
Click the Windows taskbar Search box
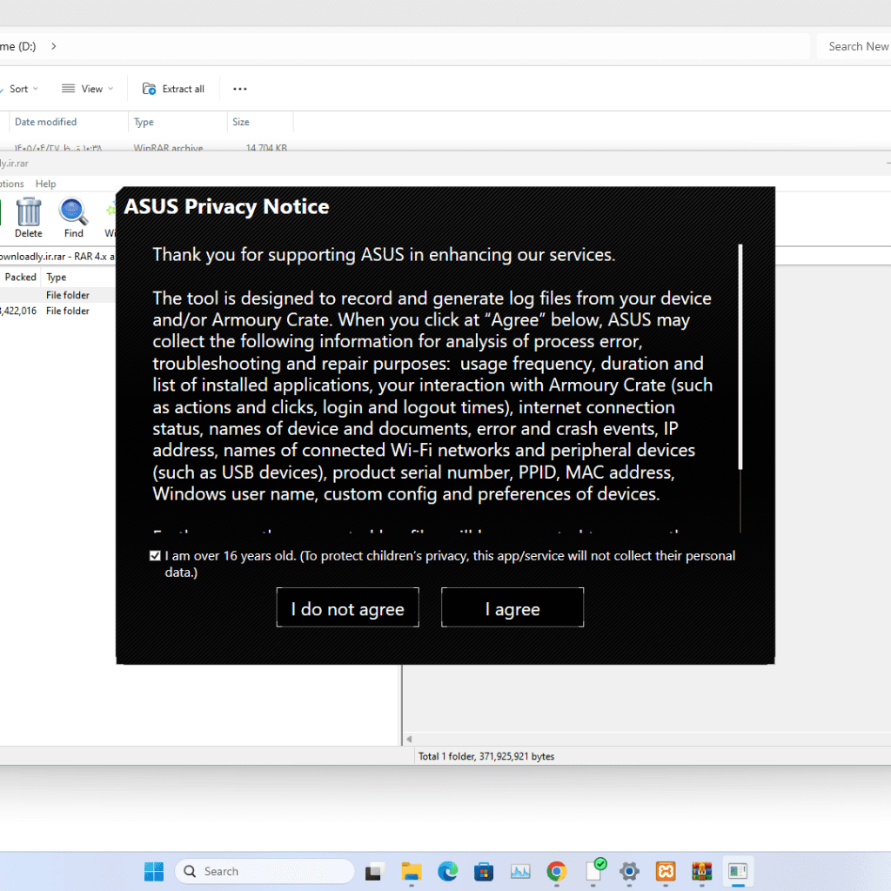tap(265, 871)
